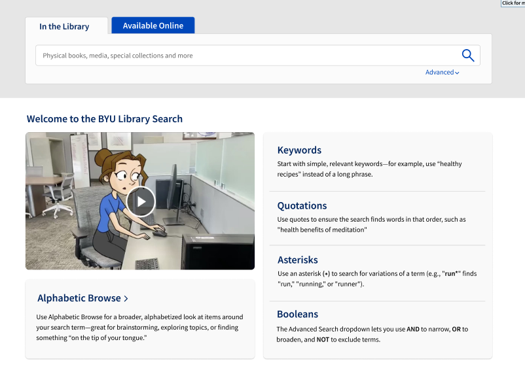Click the Booleans tip heading
Viewport: 525px width, 378px height.
point(297,314)
